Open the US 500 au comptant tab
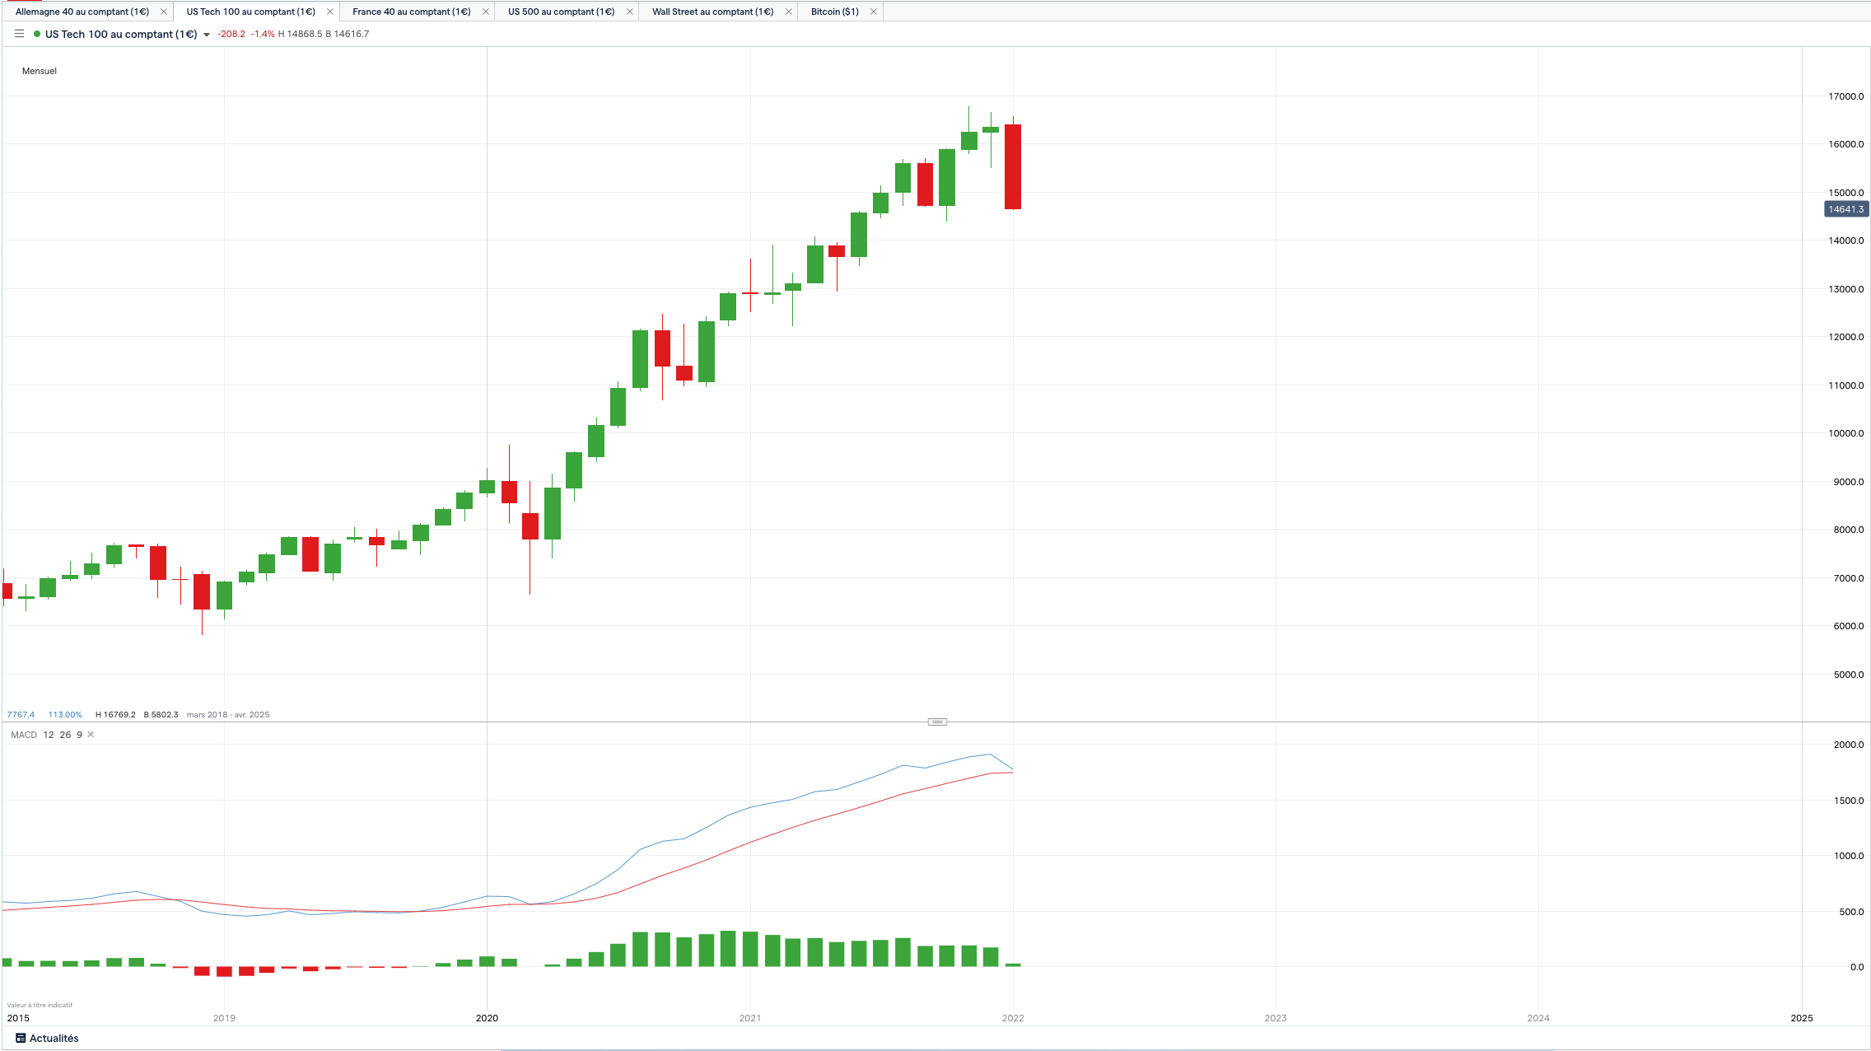The width and height of the screenshot is (1871, 1051). coord(561,12)
